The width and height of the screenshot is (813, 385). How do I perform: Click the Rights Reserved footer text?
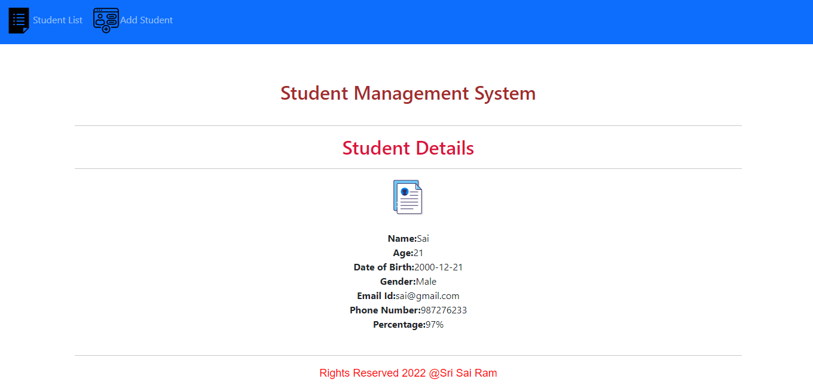pyautogui.click(x=408, y=372)
